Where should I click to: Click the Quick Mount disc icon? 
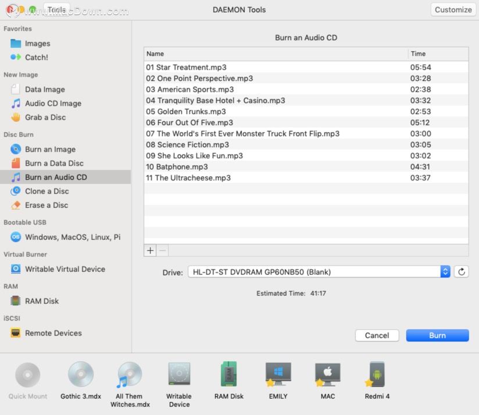pyautogui.click(x=28, y=375)
